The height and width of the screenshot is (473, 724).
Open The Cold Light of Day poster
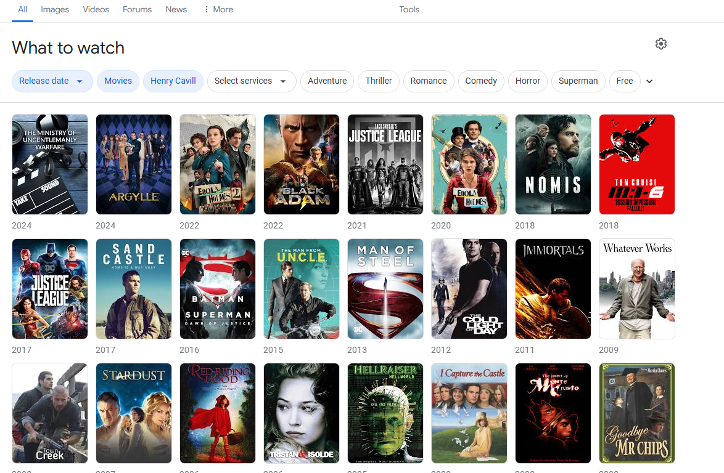469,289
